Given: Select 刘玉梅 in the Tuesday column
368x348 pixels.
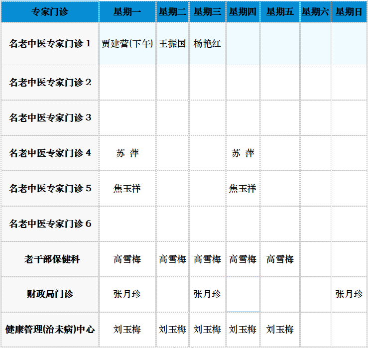Looking at the screenshot, I should pos(172,330).
